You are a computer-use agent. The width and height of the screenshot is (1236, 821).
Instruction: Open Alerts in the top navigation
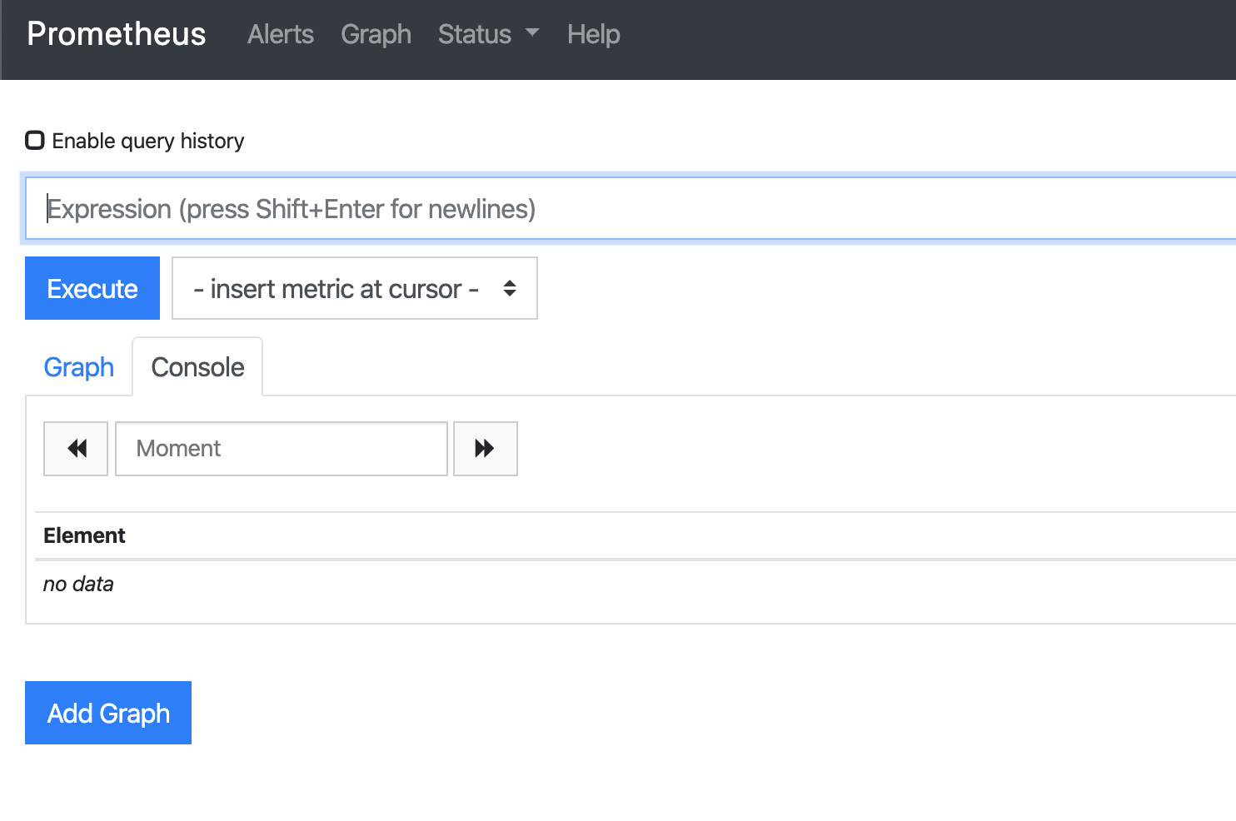(x=280, y=34)
